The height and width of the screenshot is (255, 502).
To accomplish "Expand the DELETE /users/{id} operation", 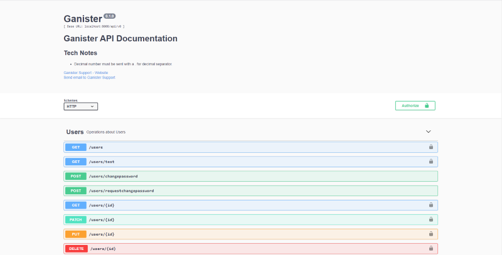I will coord(250,249).
